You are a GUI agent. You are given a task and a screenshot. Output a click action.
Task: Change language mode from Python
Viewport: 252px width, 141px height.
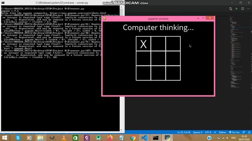pos(222,132)
